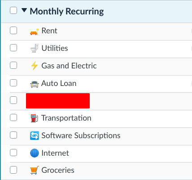
Task: Click the fuel pump Transportation icon
Action: pos(35,118)
